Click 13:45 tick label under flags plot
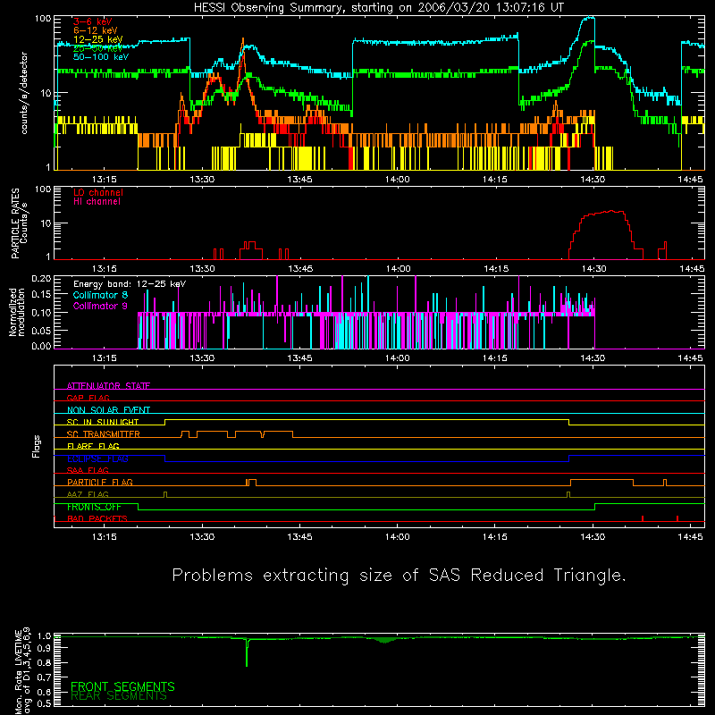Screen dimensions: 715x715 point(299,537)
